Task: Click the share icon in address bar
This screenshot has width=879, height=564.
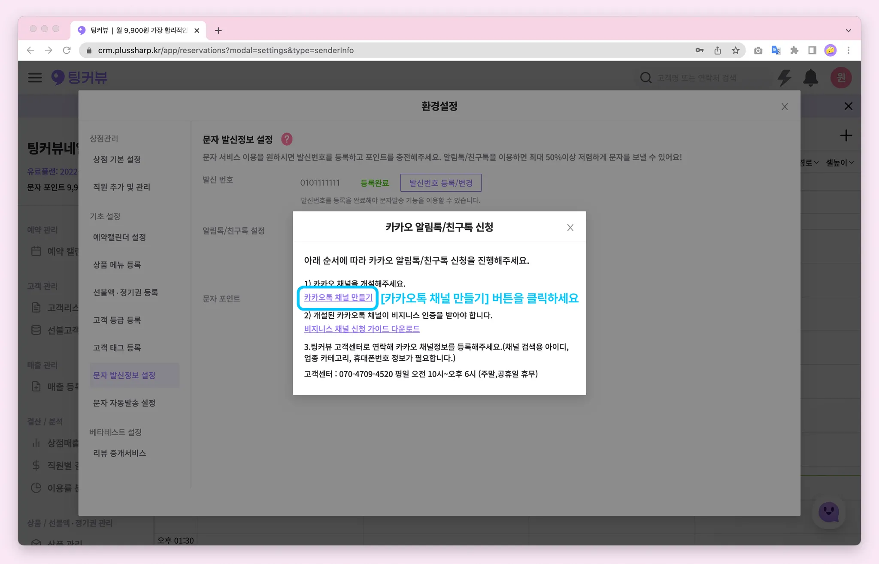Action: click(718, 51)
